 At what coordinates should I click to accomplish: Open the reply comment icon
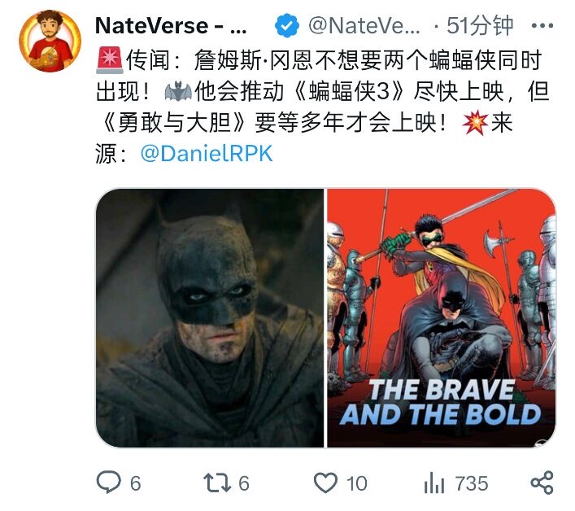(108, 482)
